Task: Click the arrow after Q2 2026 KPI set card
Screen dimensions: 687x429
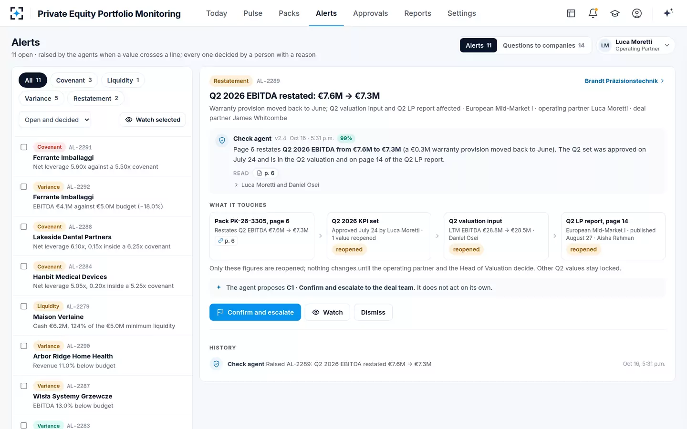Action: point(437,236)
